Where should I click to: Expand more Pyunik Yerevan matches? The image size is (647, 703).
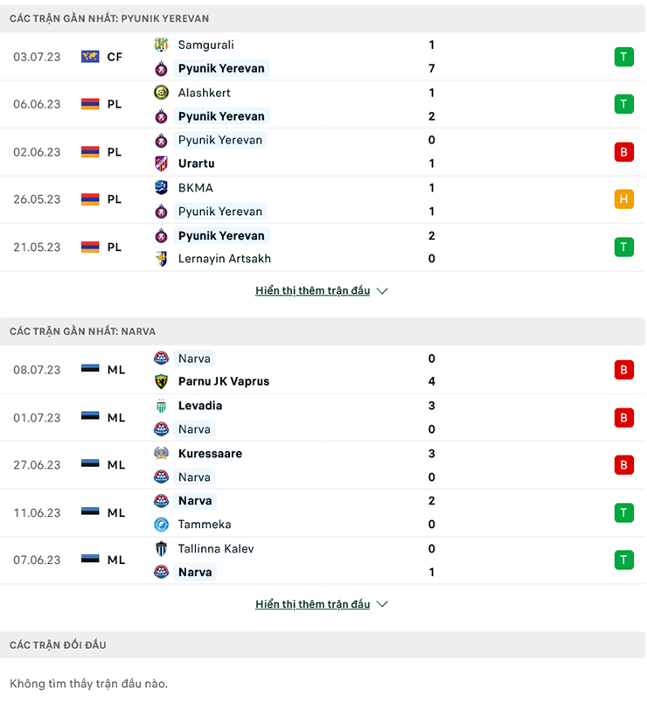(x=312, y=290)
